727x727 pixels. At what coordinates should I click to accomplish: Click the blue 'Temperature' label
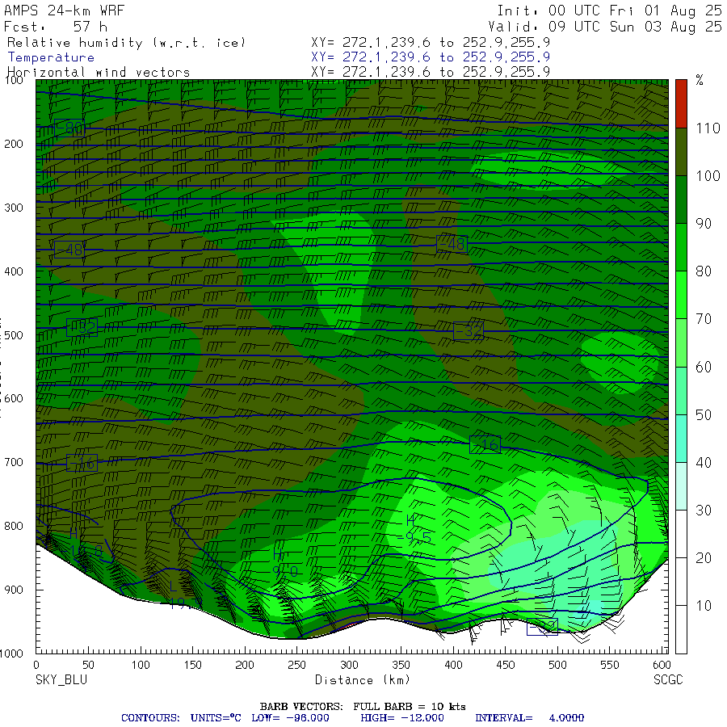point(51,57)
